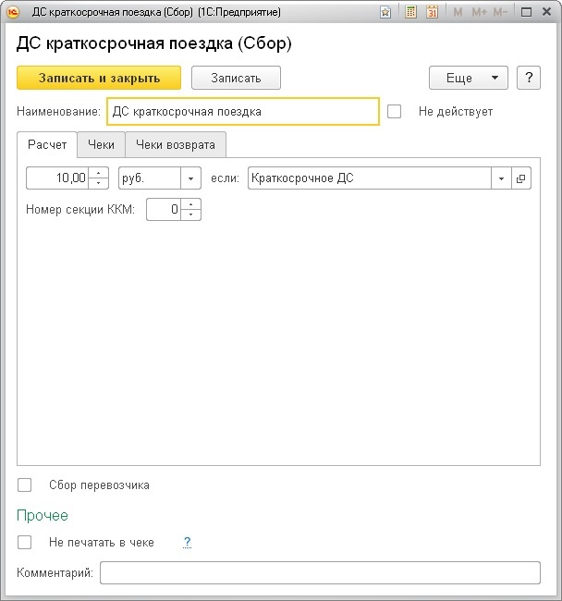Click the M+ memory add button

click(x=479, y=13)
